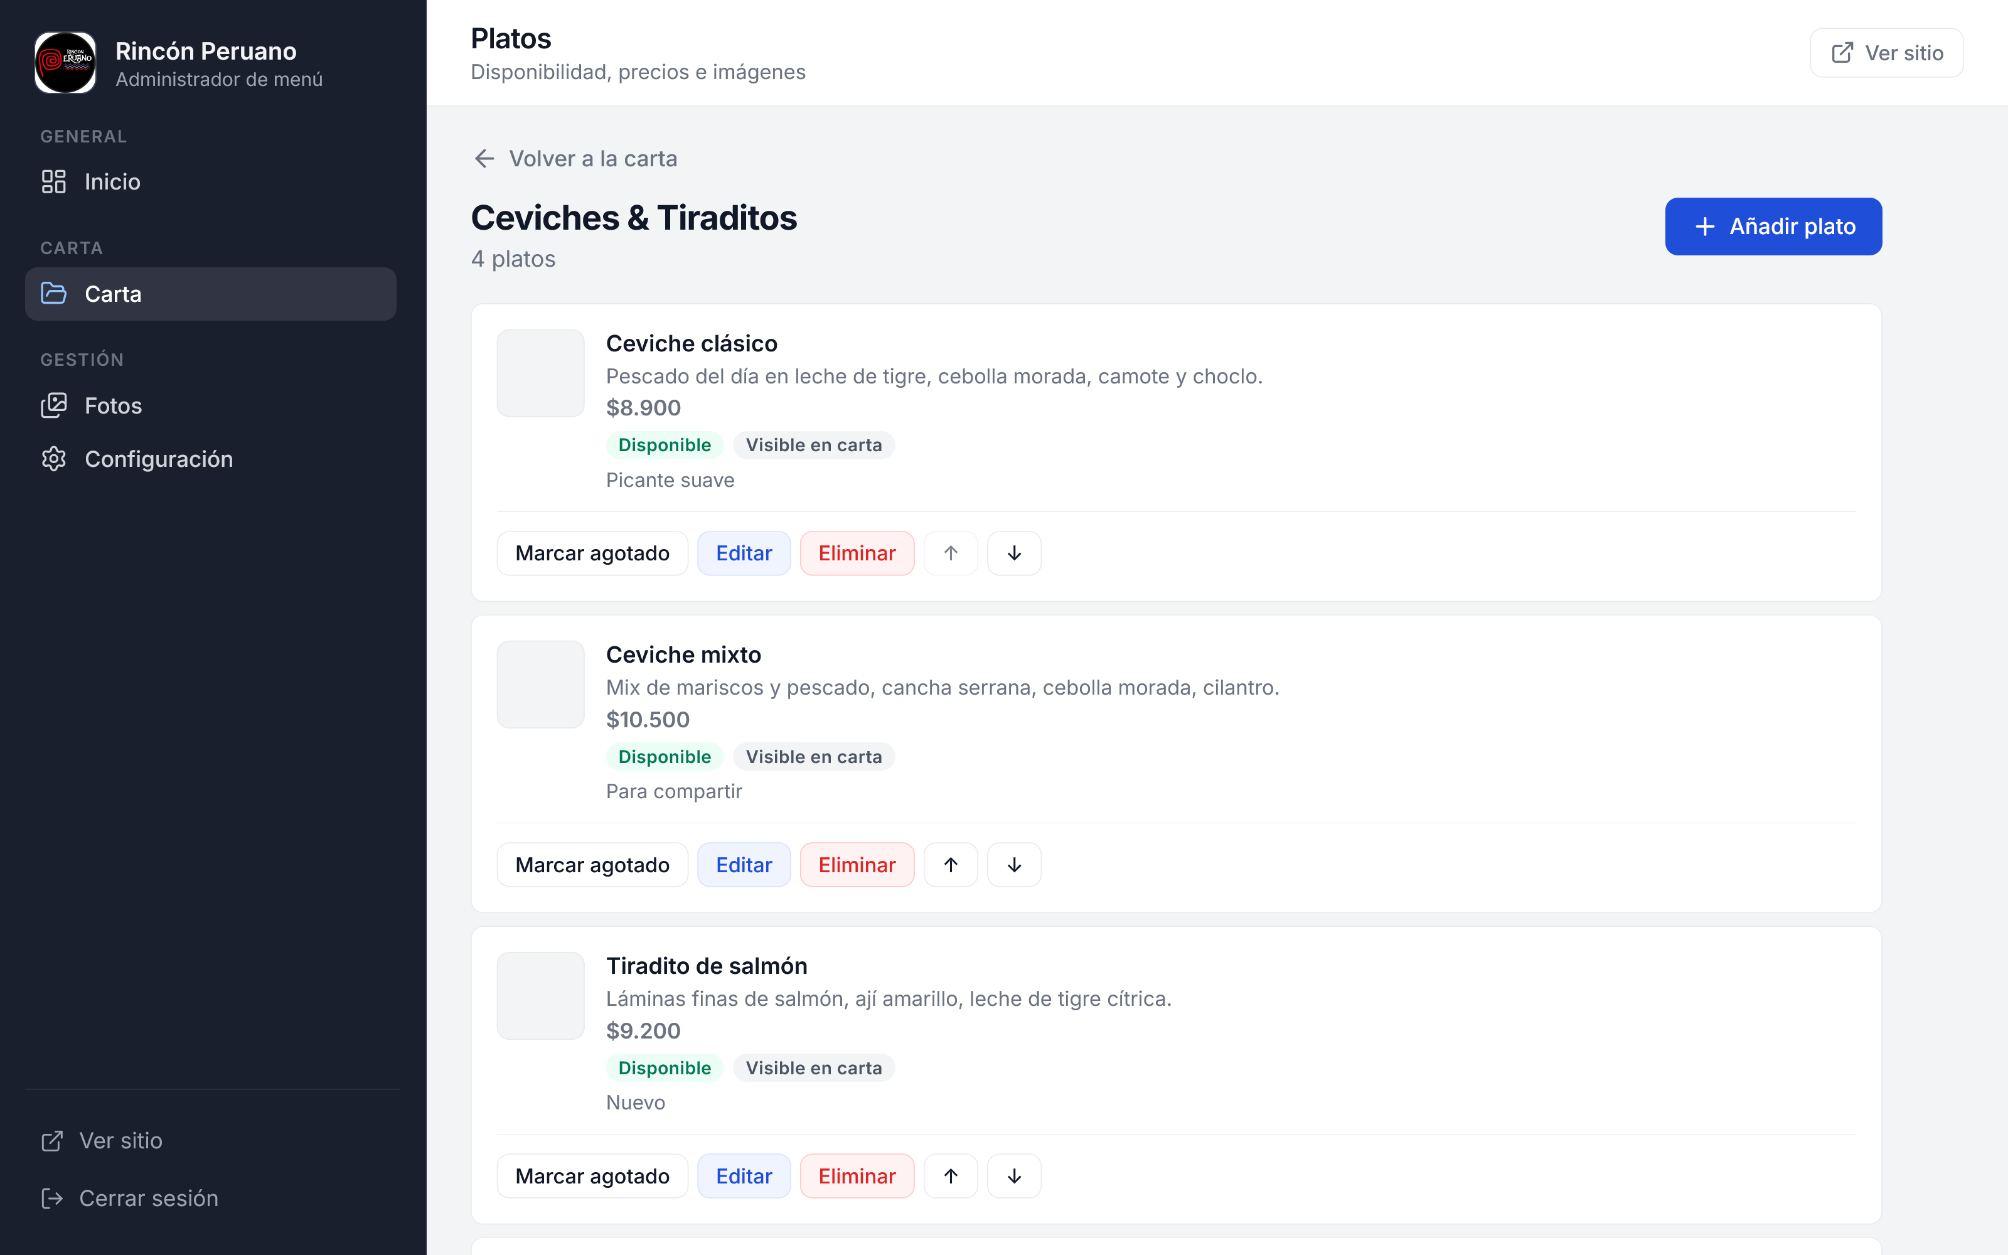The image size is (2008, 1255).
Task: Click the disabled up arrow on Ceviche clásico
Action: [x=951, y=553]
